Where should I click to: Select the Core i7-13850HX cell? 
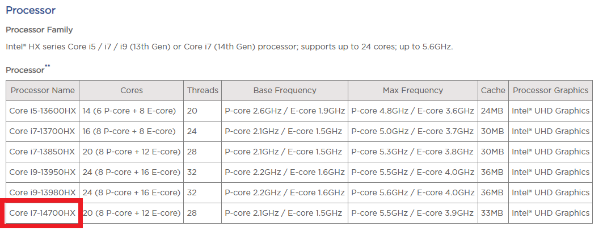pos(43,152)
